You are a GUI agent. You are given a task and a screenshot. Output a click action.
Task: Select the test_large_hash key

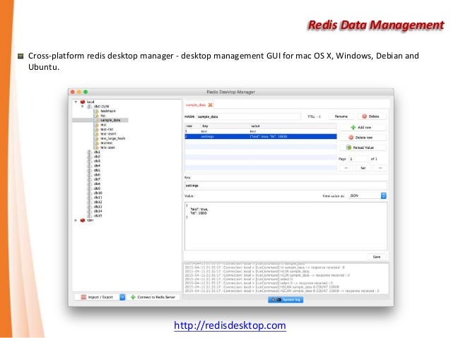click(113, 138)
